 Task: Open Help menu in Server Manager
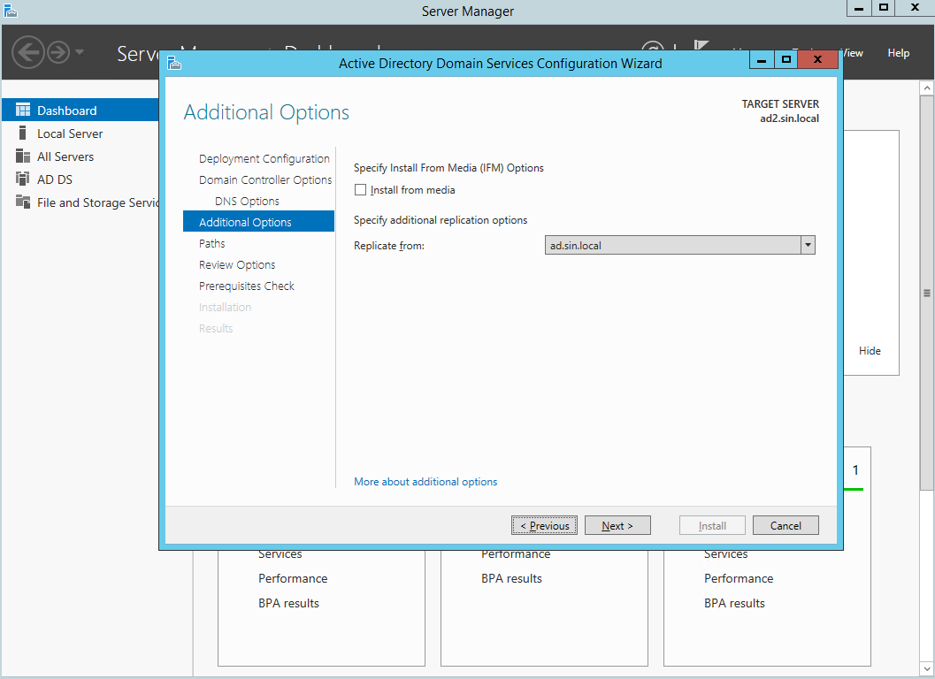pyautogui.click(x=898, y=53)
